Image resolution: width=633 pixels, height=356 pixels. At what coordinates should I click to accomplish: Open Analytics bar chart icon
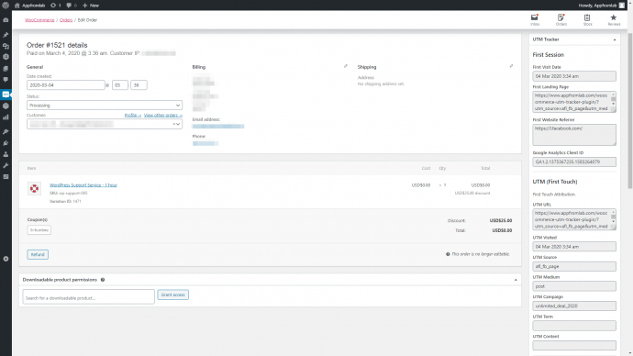pyautogui.click(x=6, y=117)
